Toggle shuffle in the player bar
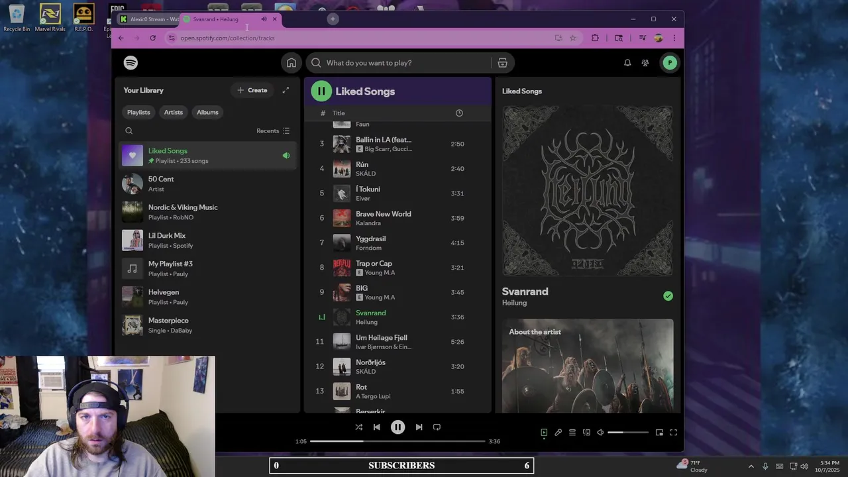The width and height of the screenshot is (848, 477). click(358, 427)
